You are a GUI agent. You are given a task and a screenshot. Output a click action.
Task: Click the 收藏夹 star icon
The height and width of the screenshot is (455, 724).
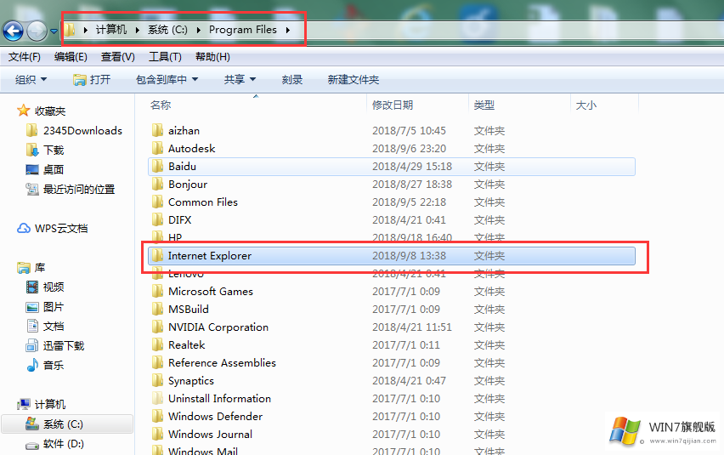tap(23, 111)
